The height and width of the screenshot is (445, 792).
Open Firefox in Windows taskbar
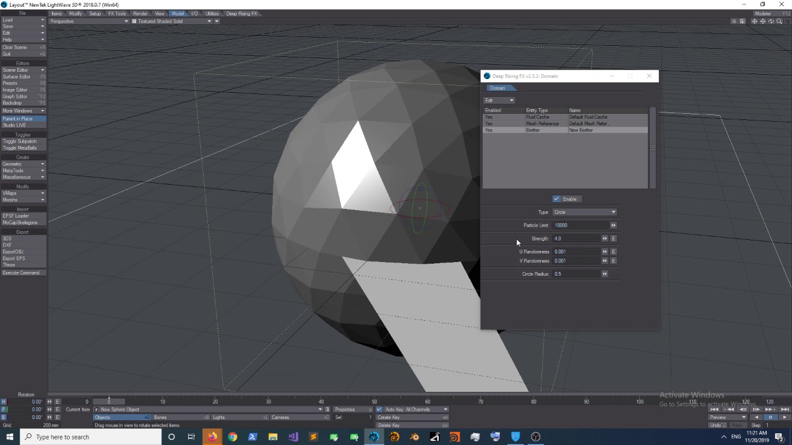(x=212, y=437)
